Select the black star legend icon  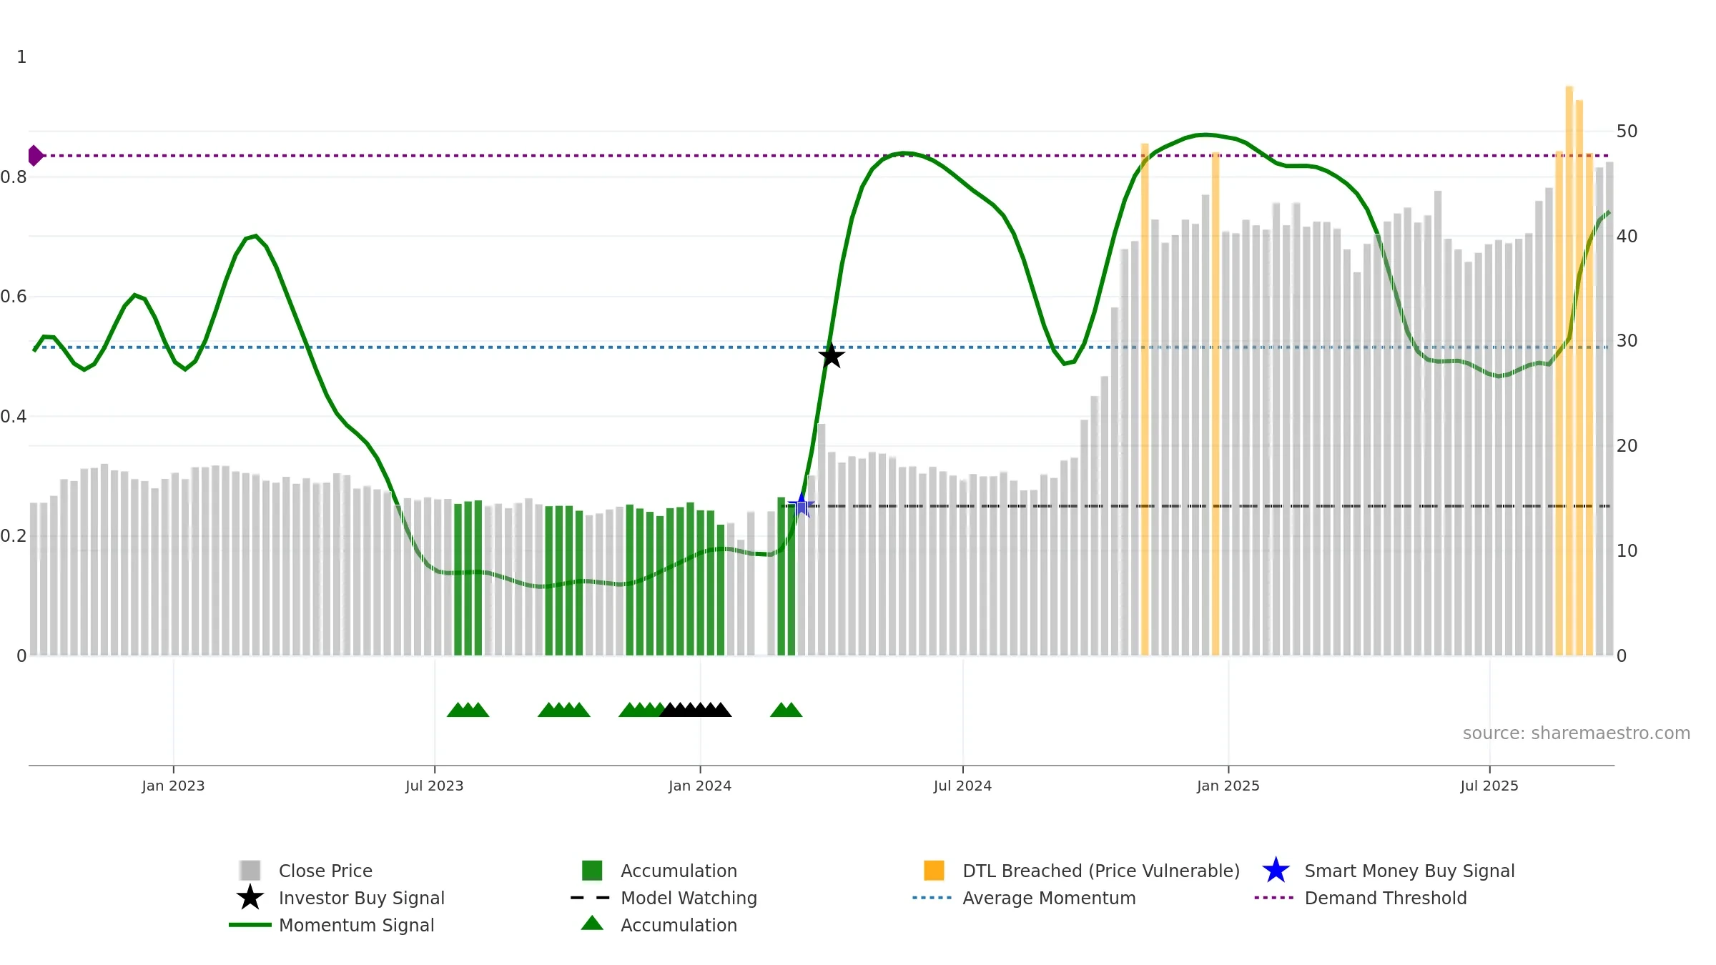pyautogui.click(x=250, y=898)
